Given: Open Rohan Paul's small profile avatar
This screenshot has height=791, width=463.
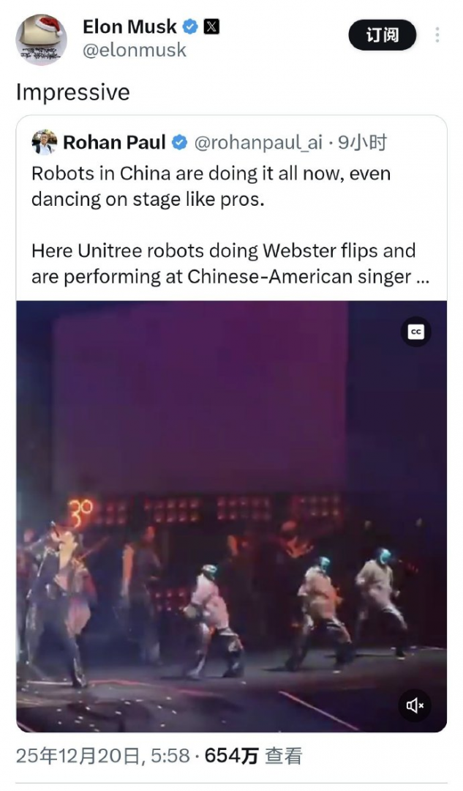Looking at the screenshot, I should [x=45, y=142].
